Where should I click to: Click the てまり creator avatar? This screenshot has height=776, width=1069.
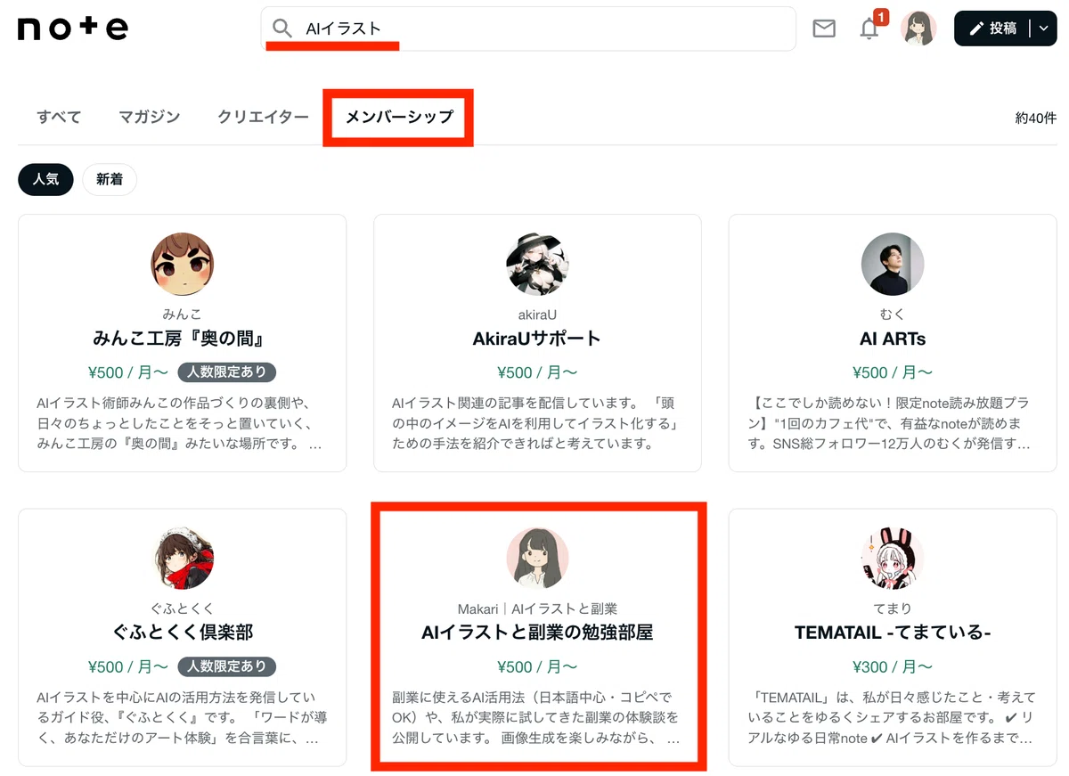[893, 559]
